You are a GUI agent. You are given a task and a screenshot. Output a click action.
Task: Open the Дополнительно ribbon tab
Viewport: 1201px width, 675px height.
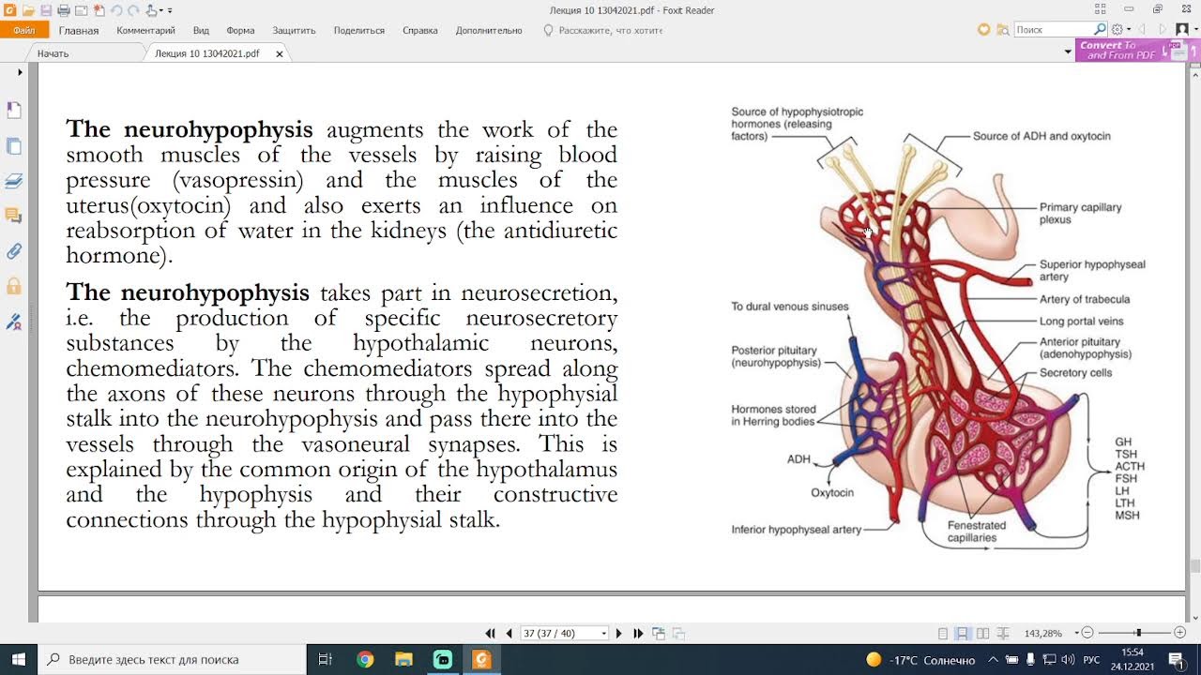(x=489, y=30)
